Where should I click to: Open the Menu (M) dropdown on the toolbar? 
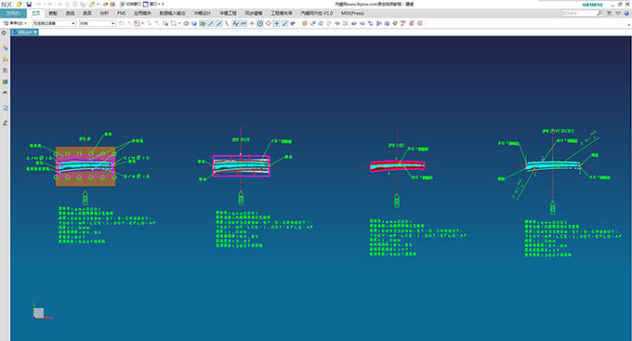[15, 23]
